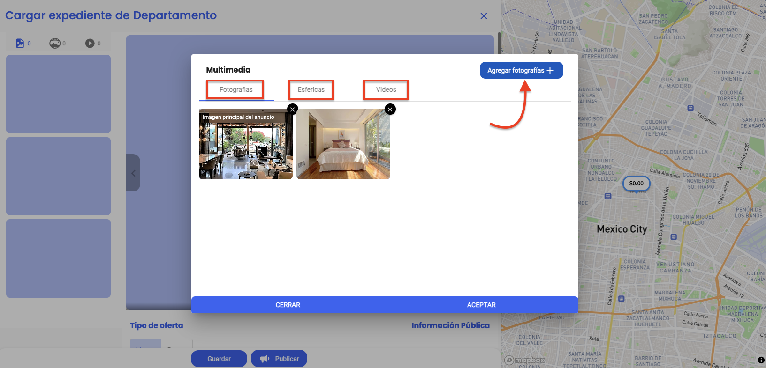Image resolution: width=766 pixels, height=368 pixels.
Task: Click the Multimedia dialog title
Action: (x=228, y=70)
